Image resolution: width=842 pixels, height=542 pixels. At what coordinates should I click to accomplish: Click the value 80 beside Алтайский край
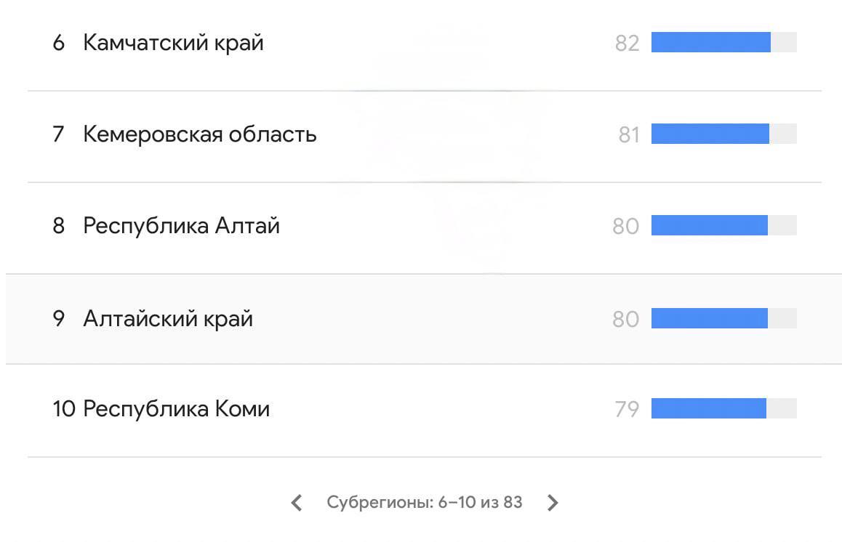coord(625,320)
